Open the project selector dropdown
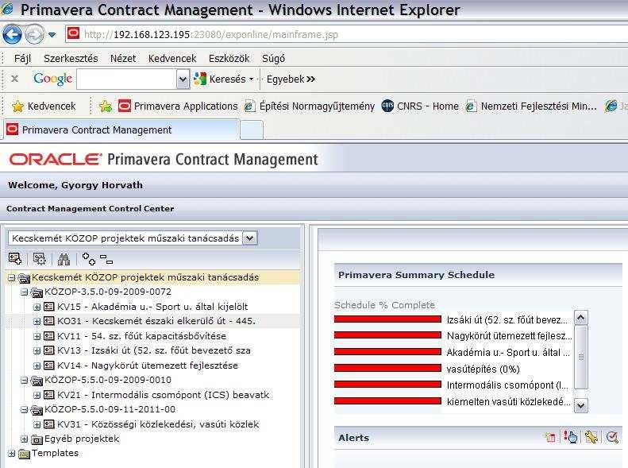Image resolution: width=628 pixels, height=468 pixels. tap(250, 238)
